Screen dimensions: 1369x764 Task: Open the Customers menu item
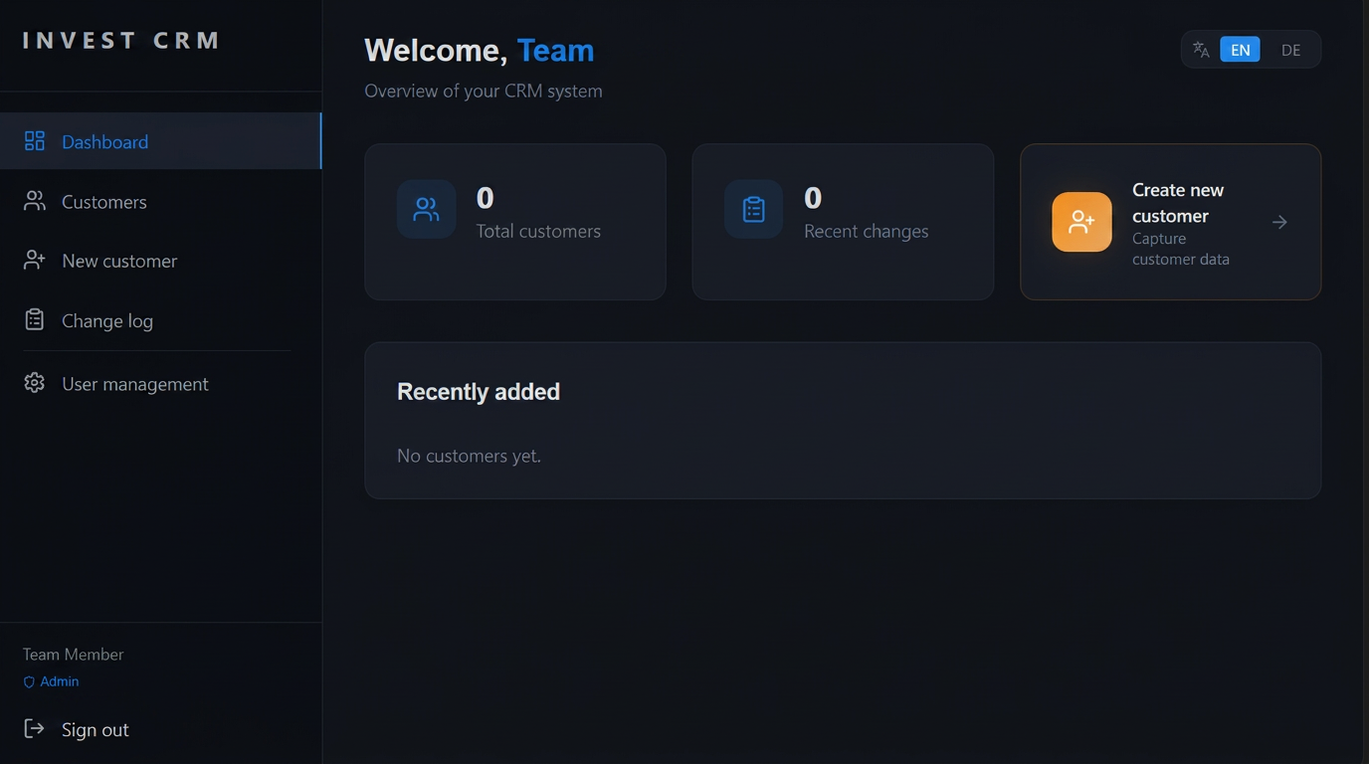pos(160,201)
